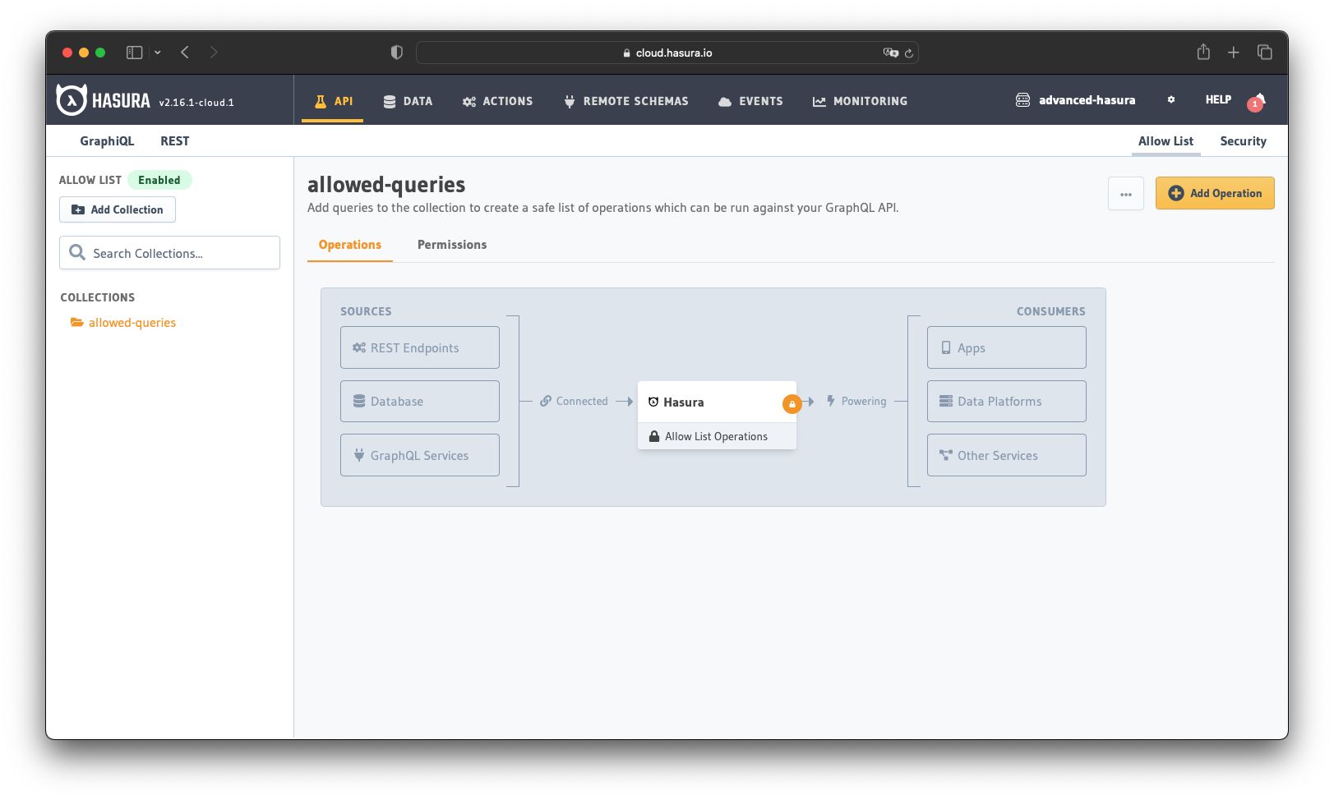Viewport: 1334px width, 800px height.
Task: Open the three-dots more options menu
Action: coord(1126,194)
